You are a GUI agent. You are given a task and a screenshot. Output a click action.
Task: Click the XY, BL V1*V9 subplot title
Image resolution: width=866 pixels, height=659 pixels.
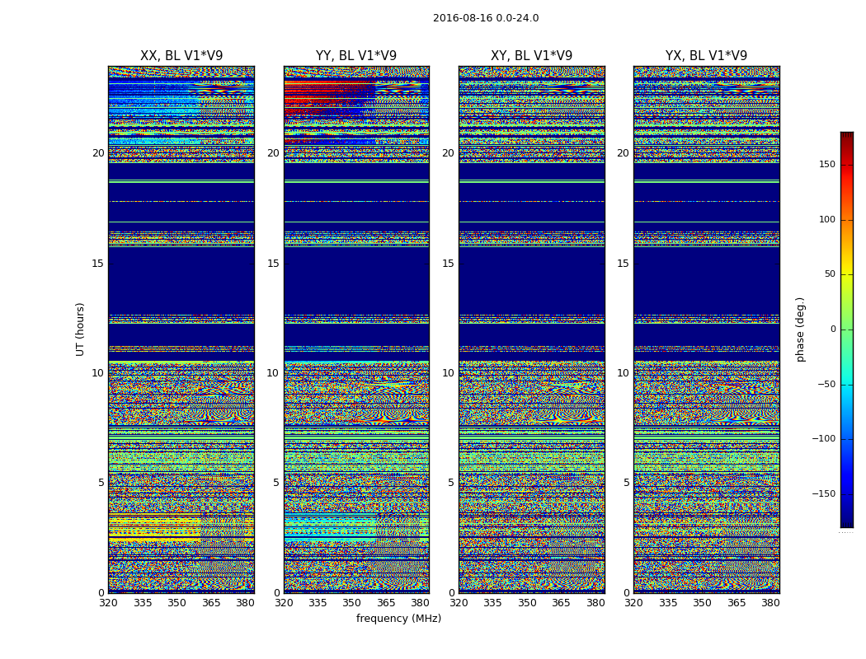click(x=531, y=56)
